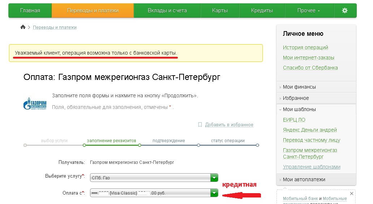
Task: Open Яндекс.Деньги андрей template
Action: click(310, 130)
